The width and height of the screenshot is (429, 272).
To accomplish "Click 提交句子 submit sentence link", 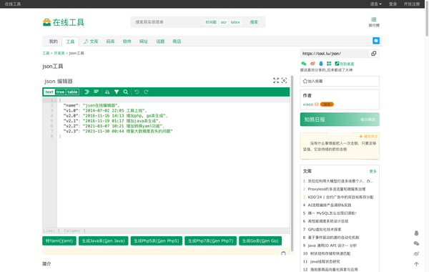I will click(368, 137).
